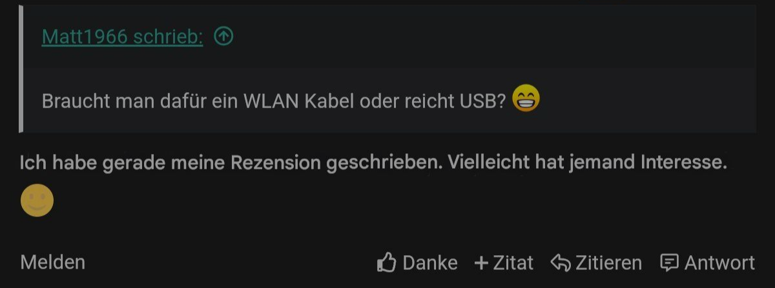This screenshot has width=775, height=288.
Task: Click the circled up-arrow jump-to-post icon
Action: [x=223, y=37]
